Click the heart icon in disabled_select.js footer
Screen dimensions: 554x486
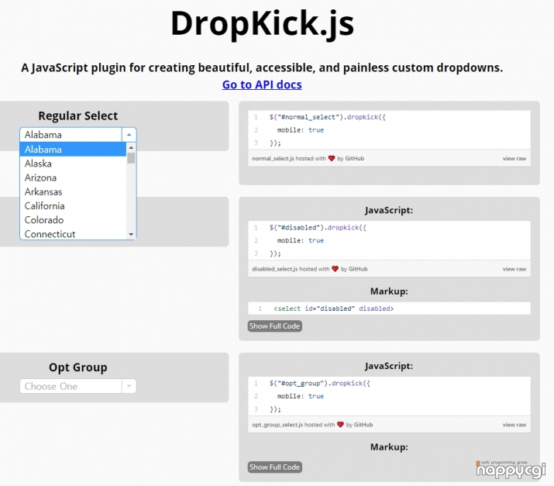pos(335,269)
